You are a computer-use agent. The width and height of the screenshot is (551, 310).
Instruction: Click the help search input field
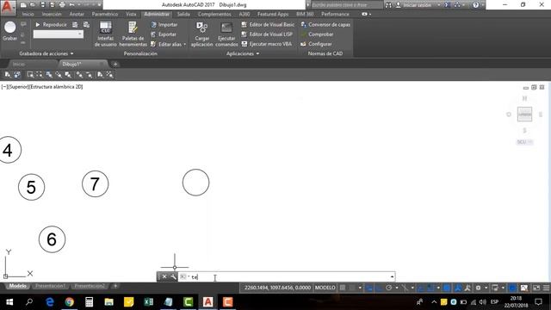click(x=347, y=5)
